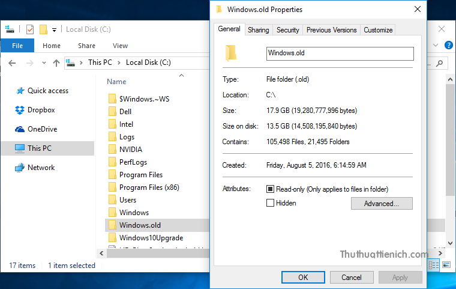The height and width of the screenshot is (289, 456).
Task: Click OK in Properties dialog
Action: [x=303, y=278]
